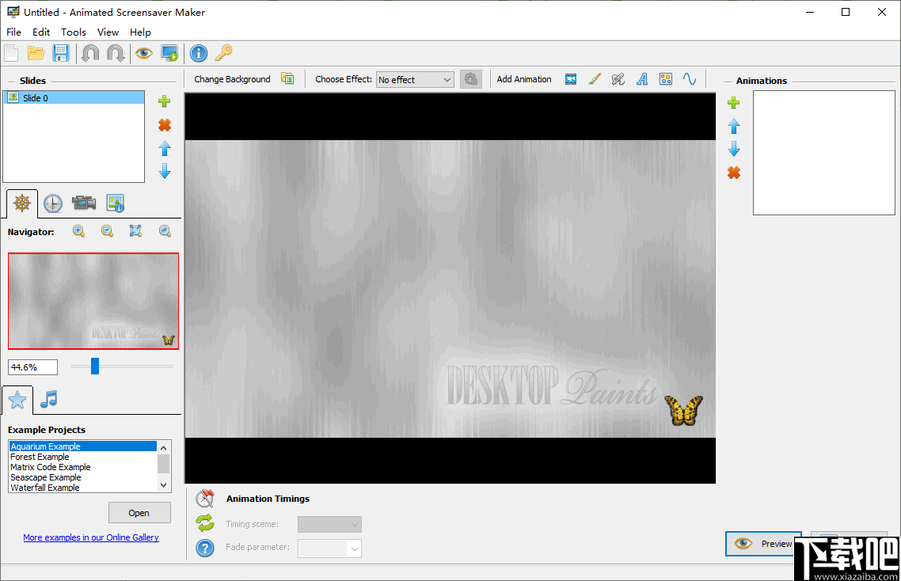Create a new project from the toolbar
Screen dimensions: 901x581
pos(11,54)
